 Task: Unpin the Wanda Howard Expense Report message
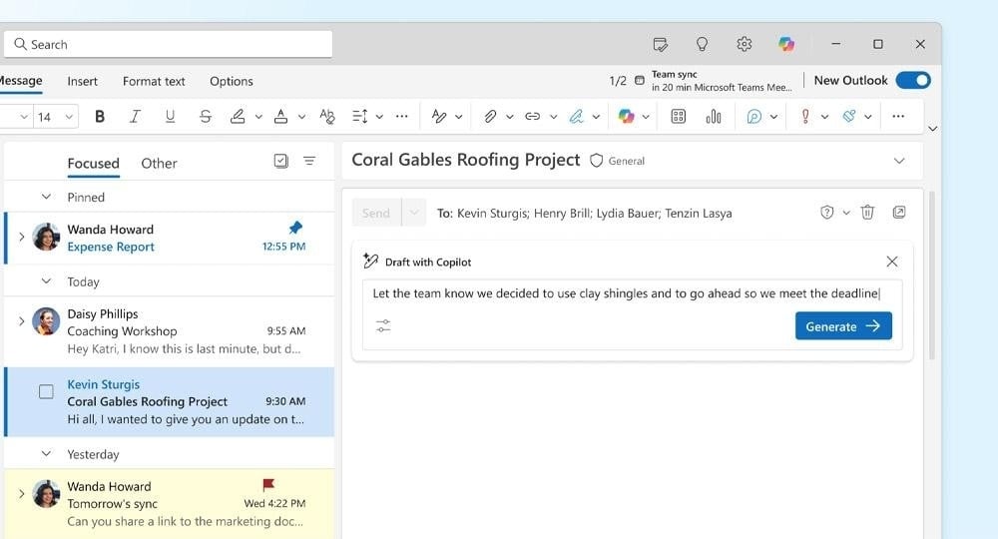pyautogui.click(x=295, y=228)
